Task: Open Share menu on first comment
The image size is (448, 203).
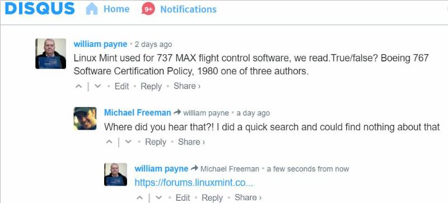Action: [187, 86]
